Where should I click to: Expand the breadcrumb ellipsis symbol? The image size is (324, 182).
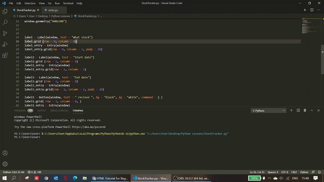(x=101, y=16)
